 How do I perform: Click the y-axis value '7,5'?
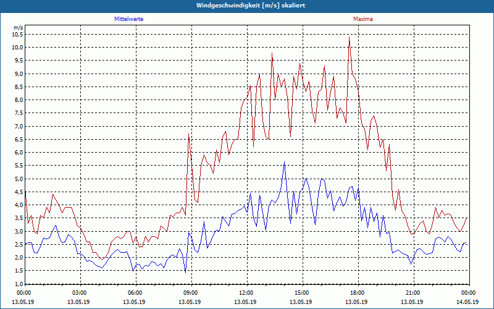pos(19,113)
